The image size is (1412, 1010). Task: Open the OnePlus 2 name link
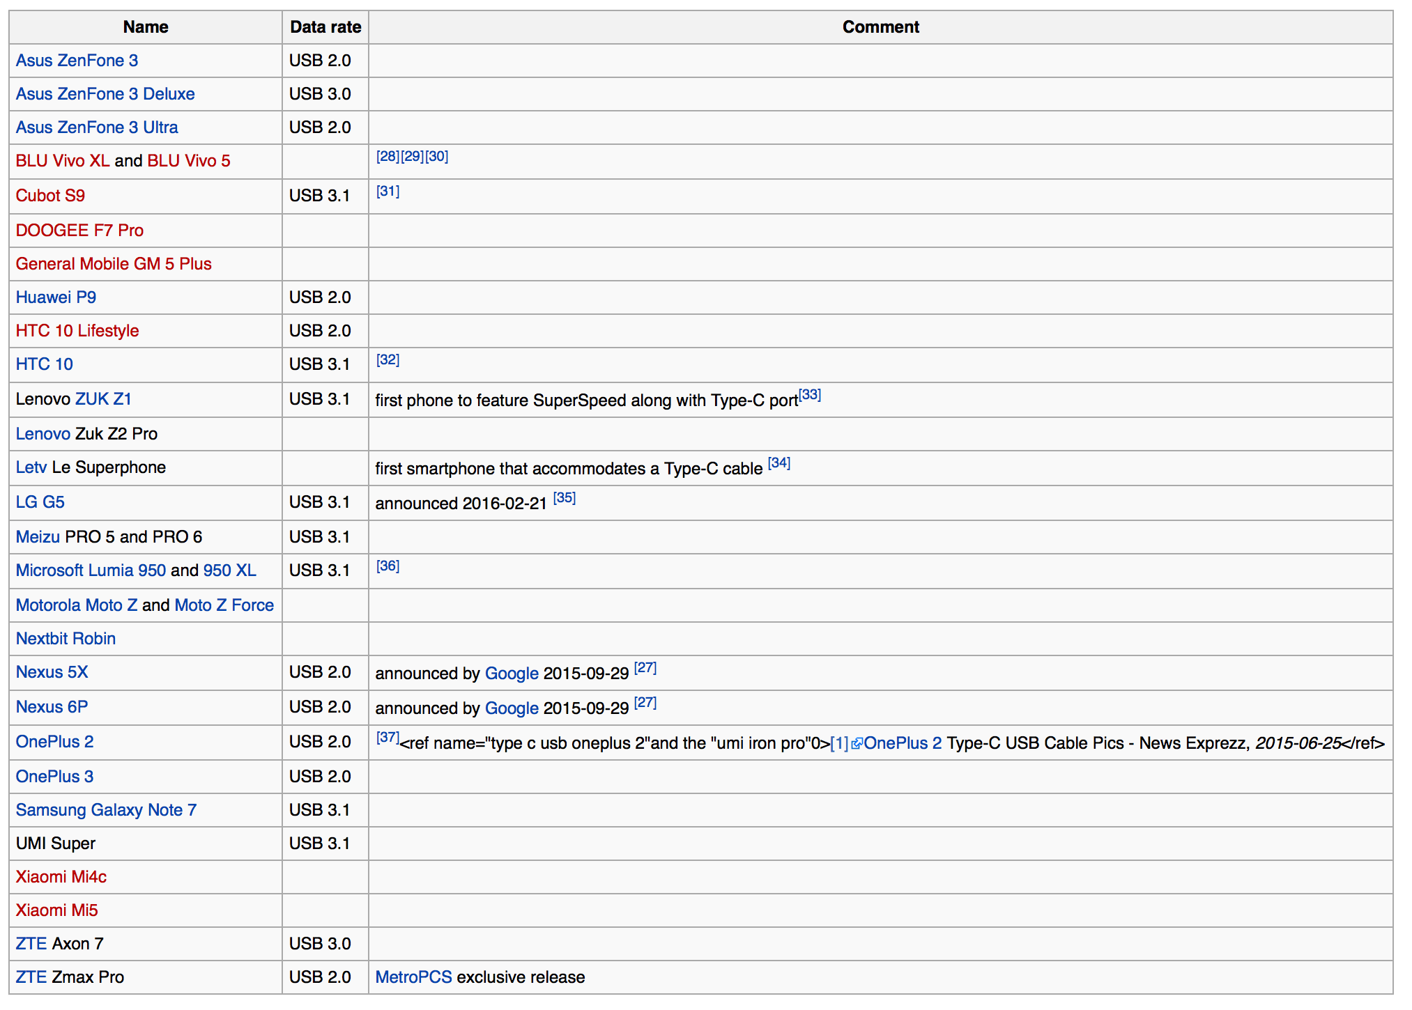tap(55, 742)
